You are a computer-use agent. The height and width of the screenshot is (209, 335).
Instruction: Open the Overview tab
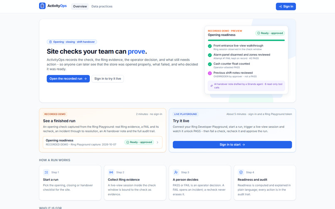coord(80,6)
